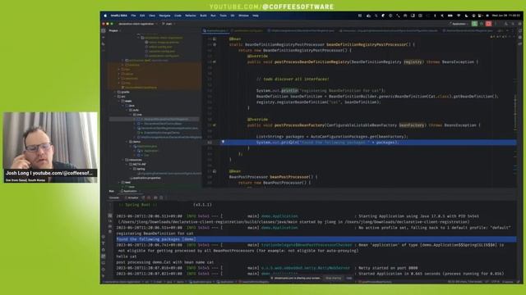The height and width of the screenshot is (295, 526).
Task: Click the Wi-Fi icon in macOS menu bar
Action: click(459, 16)
